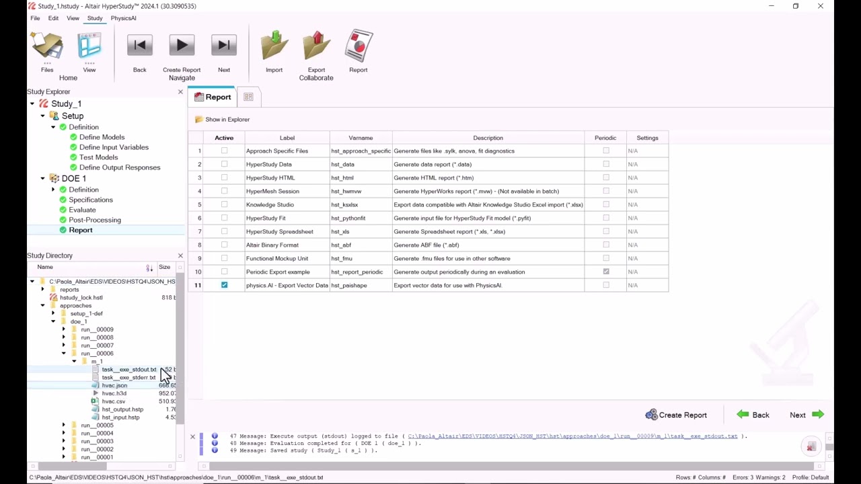
Task: Enable the HyperMesh Session report checkbox
Action: coord(224,191)
